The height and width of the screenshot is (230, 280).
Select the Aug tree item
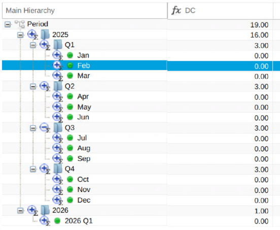[84, 148]
